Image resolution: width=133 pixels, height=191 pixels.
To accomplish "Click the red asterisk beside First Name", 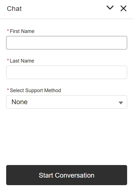I will 8,30.
